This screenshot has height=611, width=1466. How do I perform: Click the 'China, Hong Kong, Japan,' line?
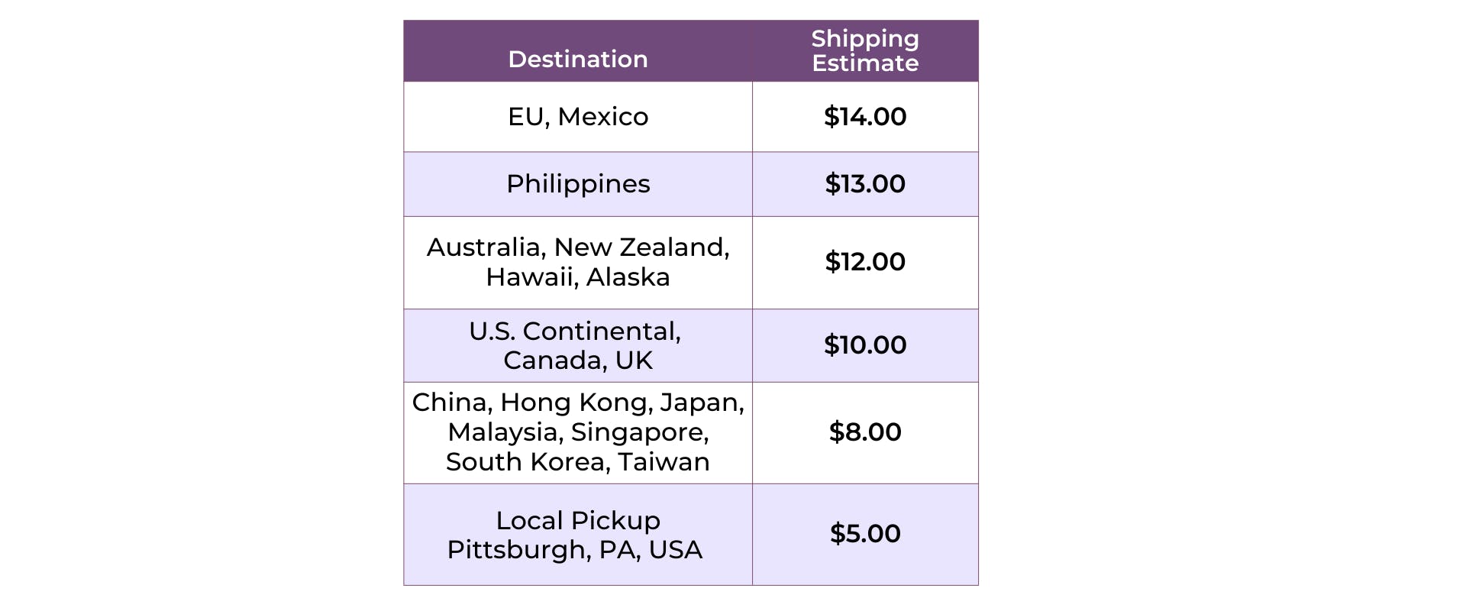click(578, 402)
